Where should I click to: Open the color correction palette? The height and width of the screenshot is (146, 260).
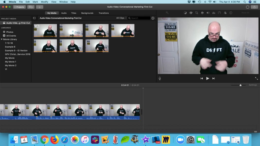(x=191, y=13)
